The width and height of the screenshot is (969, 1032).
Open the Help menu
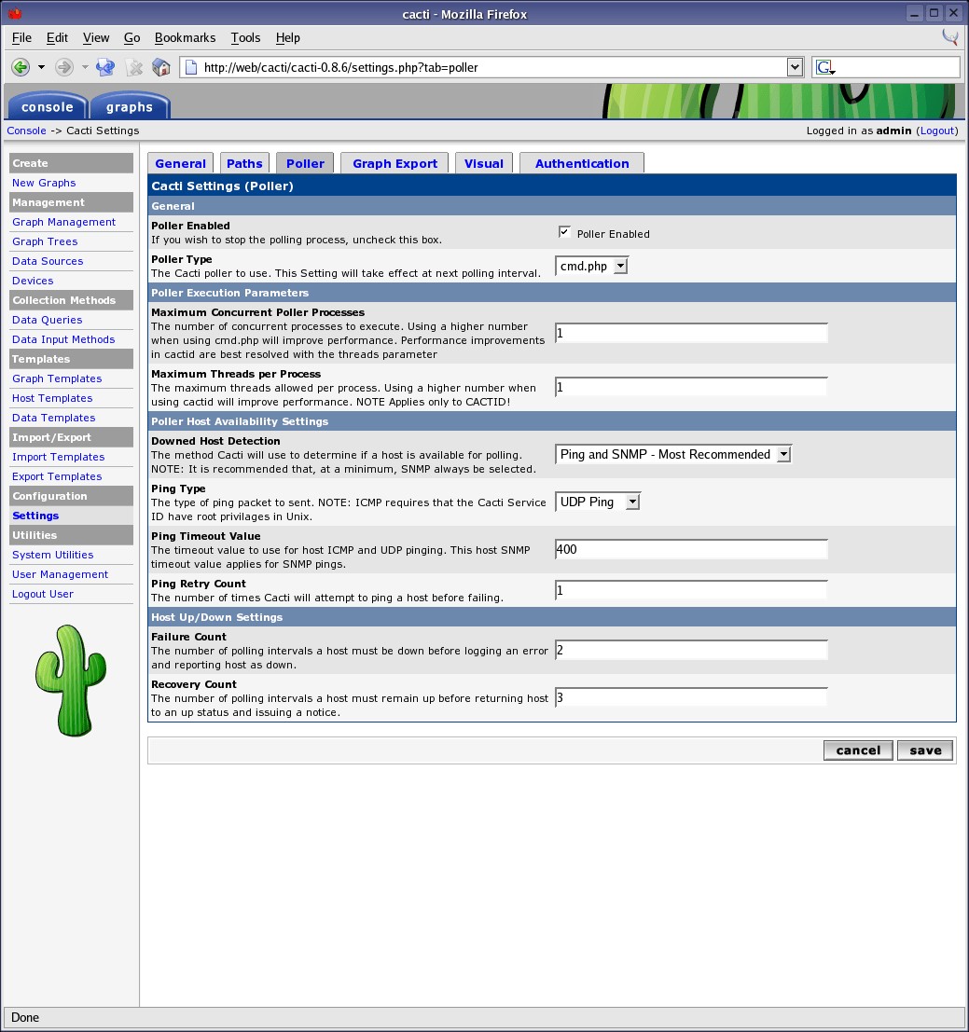(287, 37)
